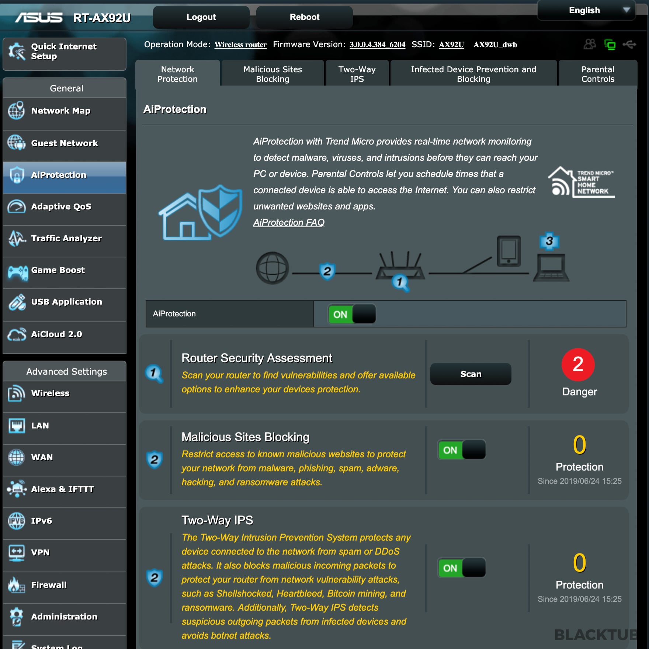Click the Logout button
Screen dimensions: 649x649
tap(201, 17)
